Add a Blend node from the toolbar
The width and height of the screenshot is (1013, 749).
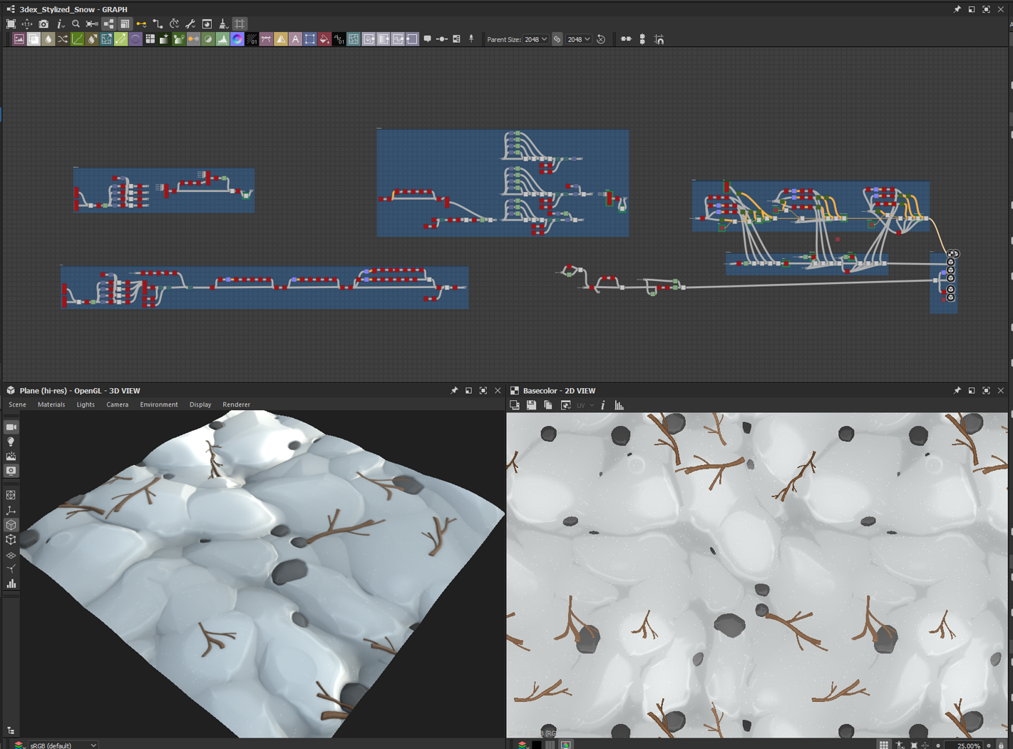34,40
